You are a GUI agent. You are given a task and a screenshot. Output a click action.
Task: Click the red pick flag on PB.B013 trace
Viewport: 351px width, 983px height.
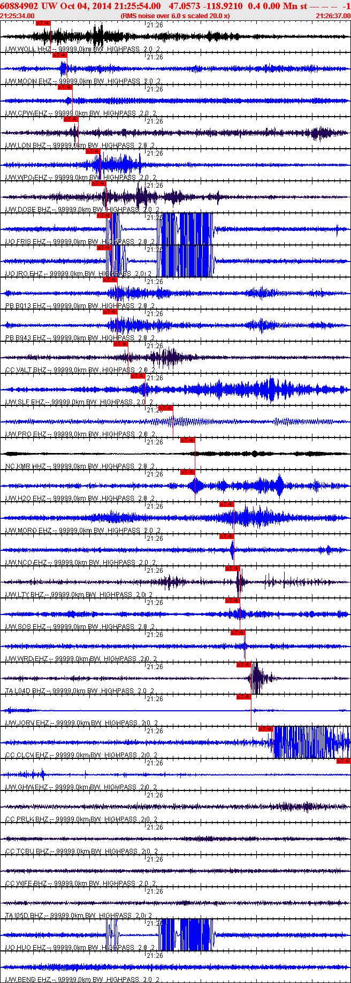click(x=110, y=280)
